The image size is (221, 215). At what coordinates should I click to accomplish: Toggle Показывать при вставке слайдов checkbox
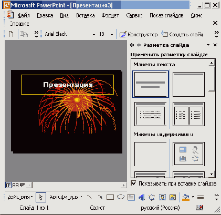133,183
